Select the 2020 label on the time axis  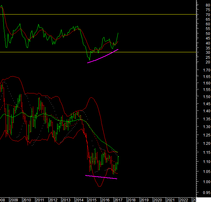click(157, 200)
